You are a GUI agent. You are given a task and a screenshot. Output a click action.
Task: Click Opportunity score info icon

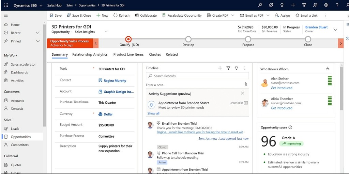pyautogui.click(x=290, y=127)
